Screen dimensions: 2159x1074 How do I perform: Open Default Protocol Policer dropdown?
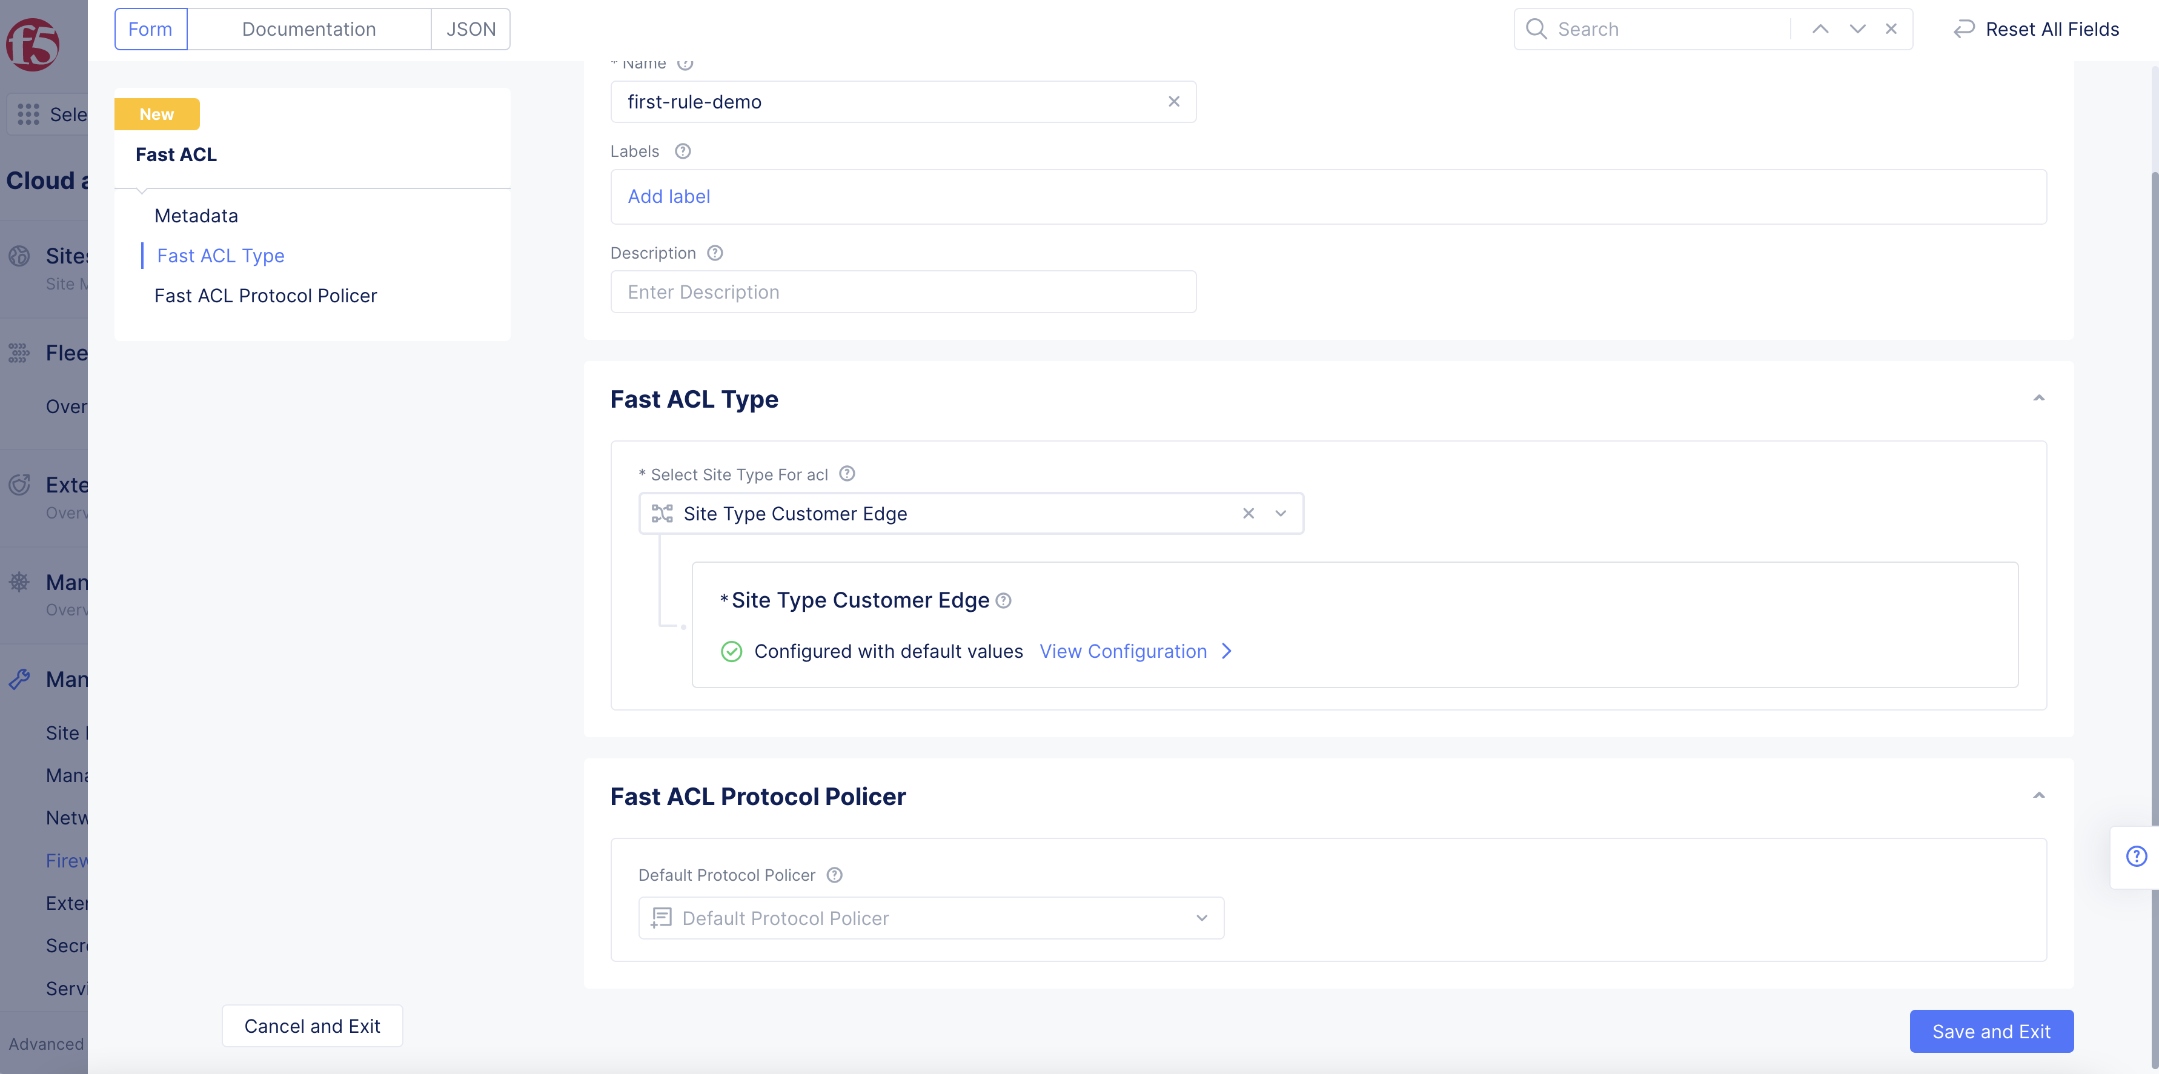(x=1201, y=918)
